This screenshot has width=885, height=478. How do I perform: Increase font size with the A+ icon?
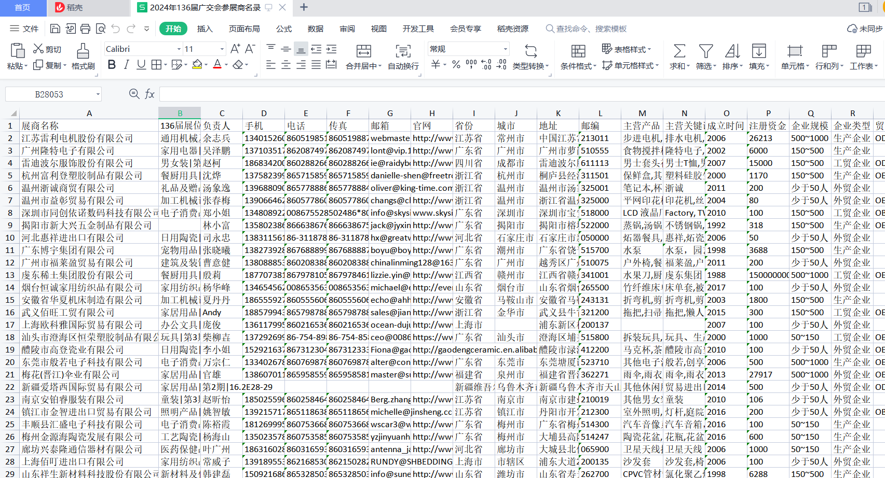point(235,49)
